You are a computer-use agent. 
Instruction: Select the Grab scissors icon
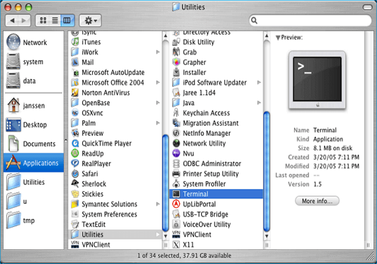(x=176, y=52)
